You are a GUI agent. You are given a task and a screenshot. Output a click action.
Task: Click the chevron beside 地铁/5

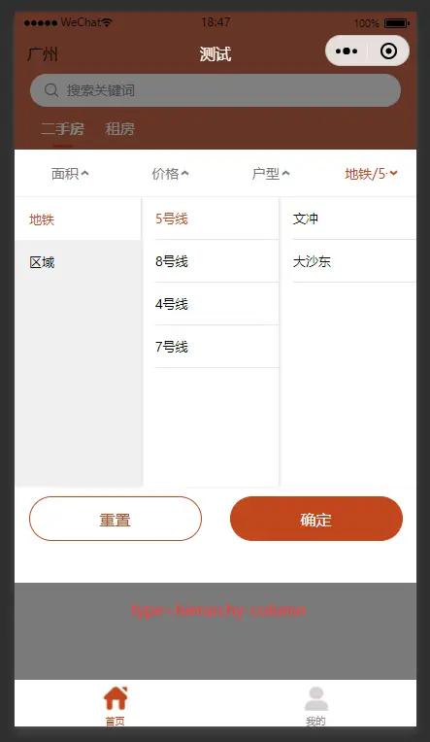(393, 174)
